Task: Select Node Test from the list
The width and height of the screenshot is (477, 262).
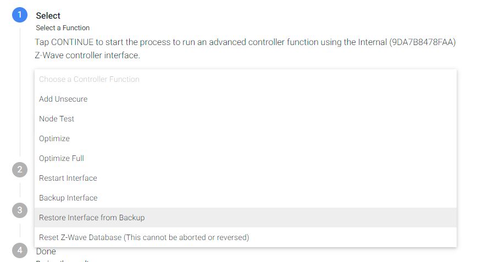Action: pos(57,119)
